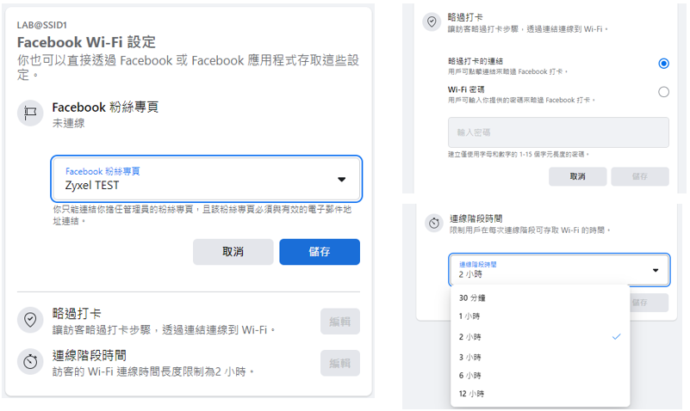The width and height of the screenshot is (690, 411).
Task: Click the LAB@SSID1 label
Action: tap(42, 25)
